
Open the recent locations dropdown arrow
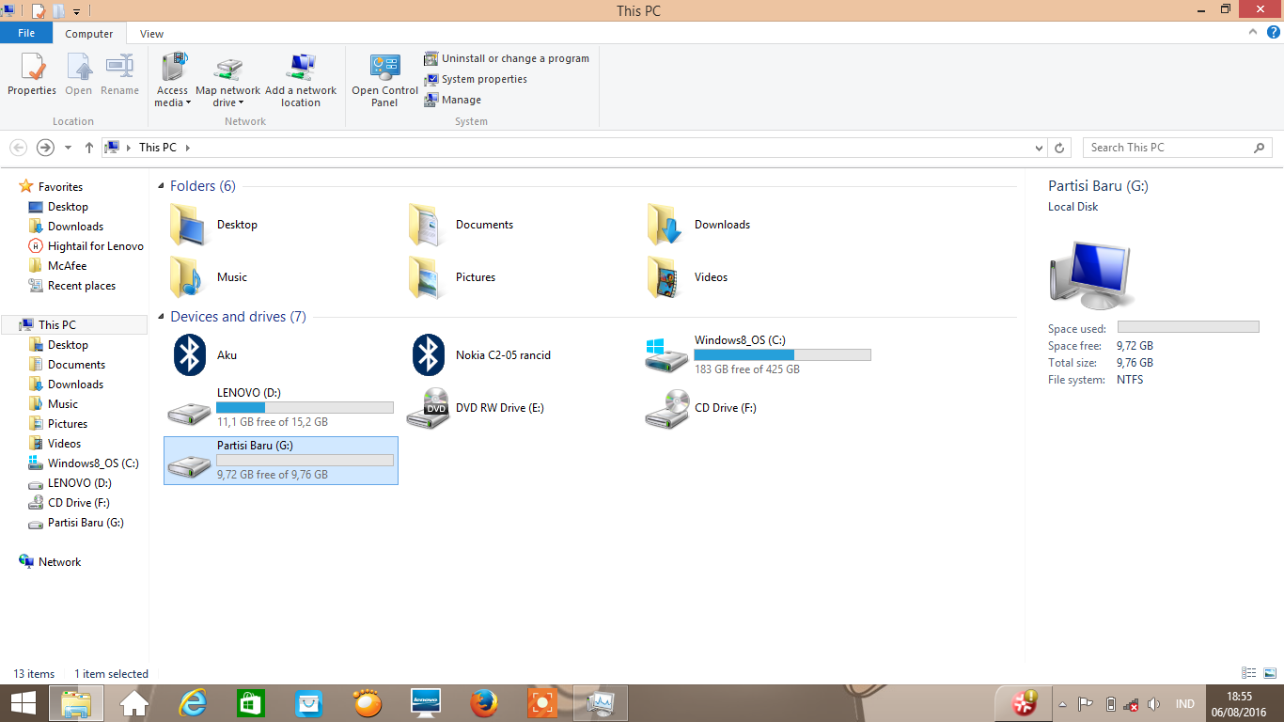(x=68, y=148)
